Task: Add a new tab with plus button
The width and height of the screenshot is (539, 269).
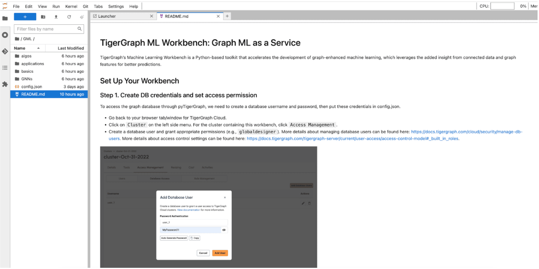Action: tap(227, 16)
